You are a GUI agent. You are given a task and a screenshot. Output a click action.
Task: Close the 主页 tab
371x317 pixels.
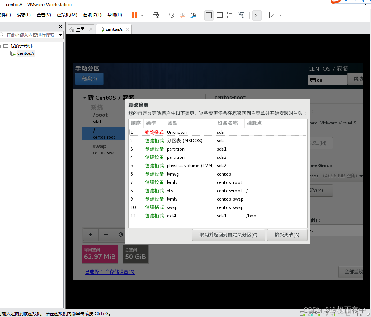click(x=91, y=29)
